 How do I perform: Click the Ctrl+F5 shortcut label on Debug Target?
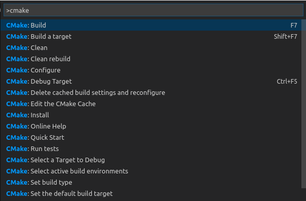coord(287,82)
